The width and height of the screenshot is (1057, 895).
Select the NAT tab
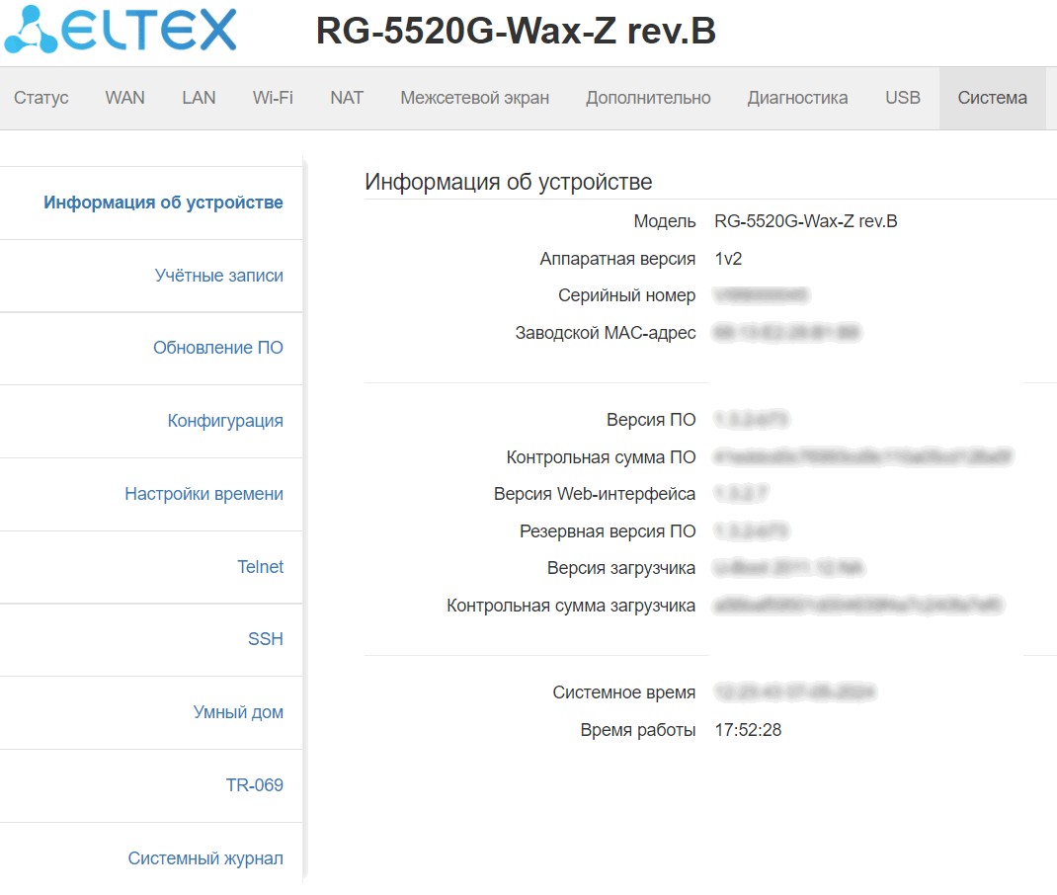(347, 98)
